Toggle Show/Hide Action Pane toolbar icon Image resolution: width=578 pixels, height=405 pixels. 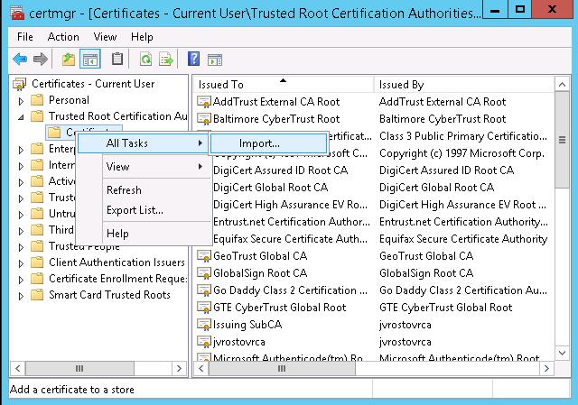pos(215,60)
